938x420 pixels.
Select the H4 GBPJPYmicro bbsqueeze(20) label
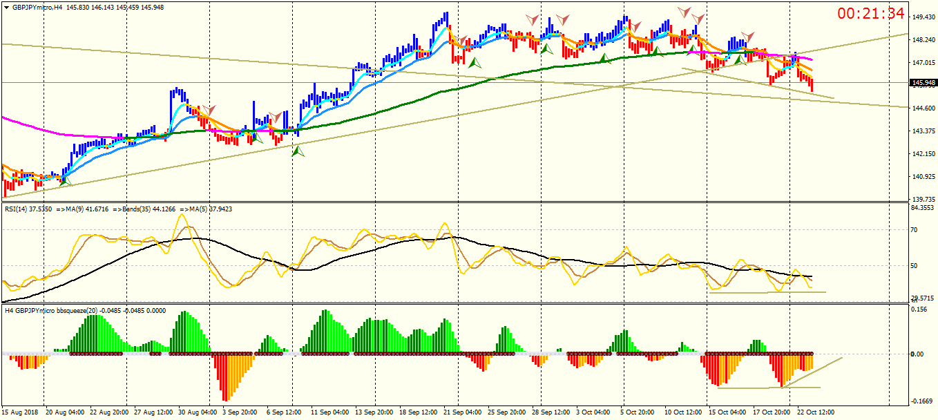tap(51, 310)
